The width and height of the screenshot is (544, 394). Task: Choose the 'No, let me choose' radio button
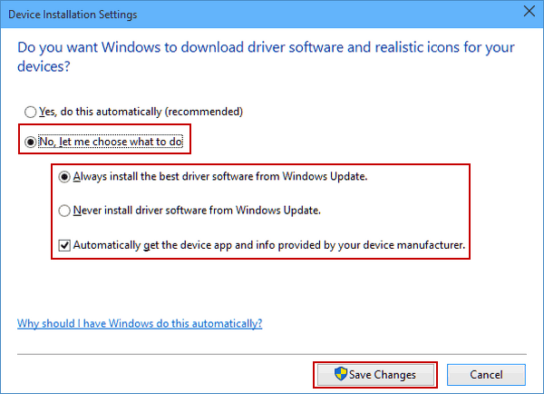32,142
